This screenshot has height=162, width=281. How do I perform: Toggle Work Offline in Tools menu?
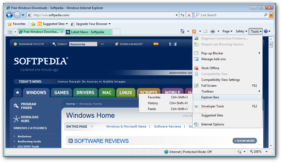(227, 68)
